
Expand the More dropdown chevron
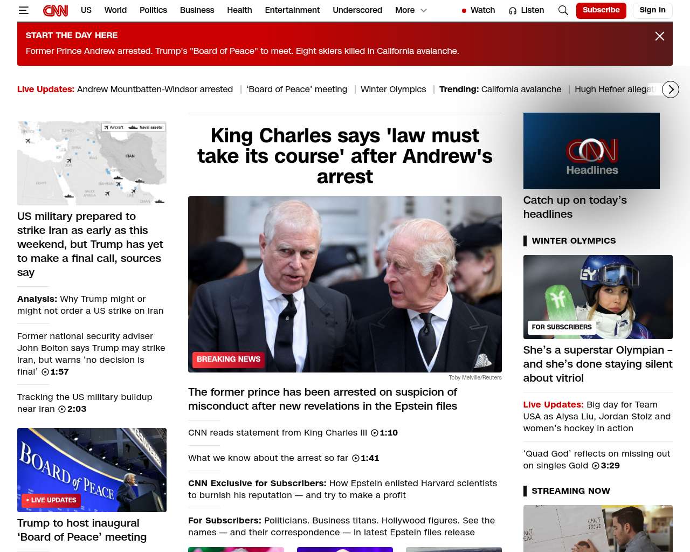[424, 10]
